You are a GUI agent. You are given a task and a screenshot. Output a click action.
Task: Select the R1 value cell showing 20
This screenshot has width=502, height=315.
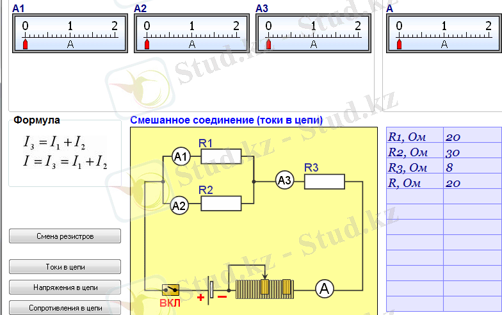click(472, 136)
